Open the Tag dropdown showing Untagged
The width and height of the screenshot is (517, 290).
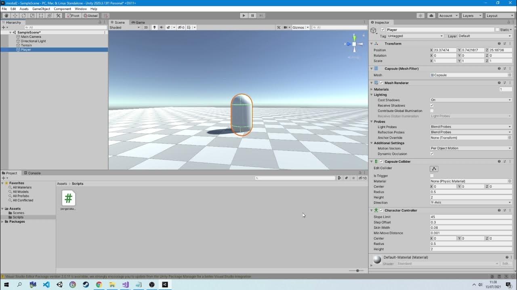[x=415, y=36]
